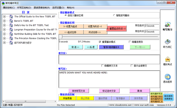Open 播放控制(C) menu
177x108 pixels.
[9, 8]
